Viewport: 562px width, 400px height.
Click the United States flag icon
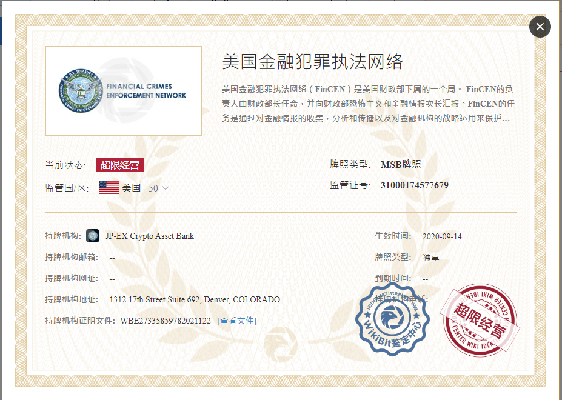click(109, 188)
